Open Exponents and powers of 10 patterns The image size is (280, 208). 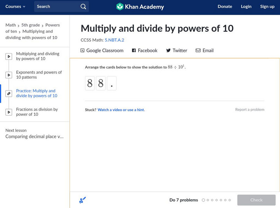click(x=39, y=75)
